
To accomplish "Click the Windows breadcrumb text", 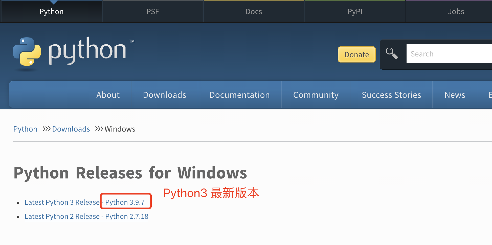I will (x=120, y=129).
